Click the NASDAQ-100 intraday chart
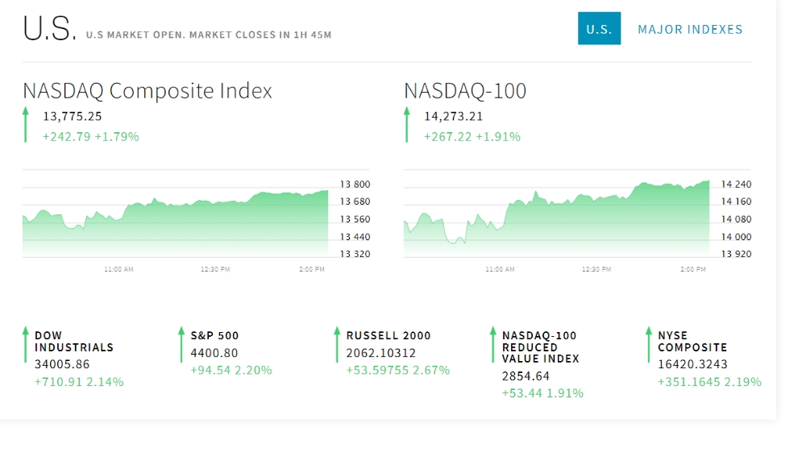 coord(557,218)
